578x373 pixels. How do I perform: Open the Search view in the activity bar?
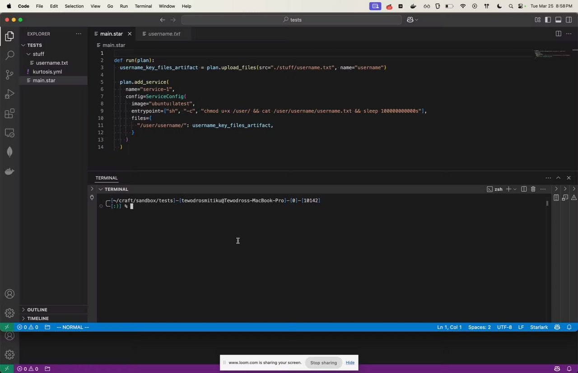tap(9, 56)
